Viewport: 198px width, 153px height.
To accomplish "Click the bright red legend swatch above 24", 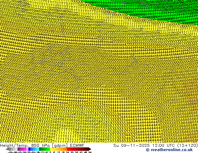I will point(68,149).
